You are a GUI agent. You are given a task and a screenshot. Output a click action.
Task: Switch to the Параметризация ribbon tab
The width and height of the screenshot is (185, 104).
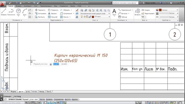[46, 6]
